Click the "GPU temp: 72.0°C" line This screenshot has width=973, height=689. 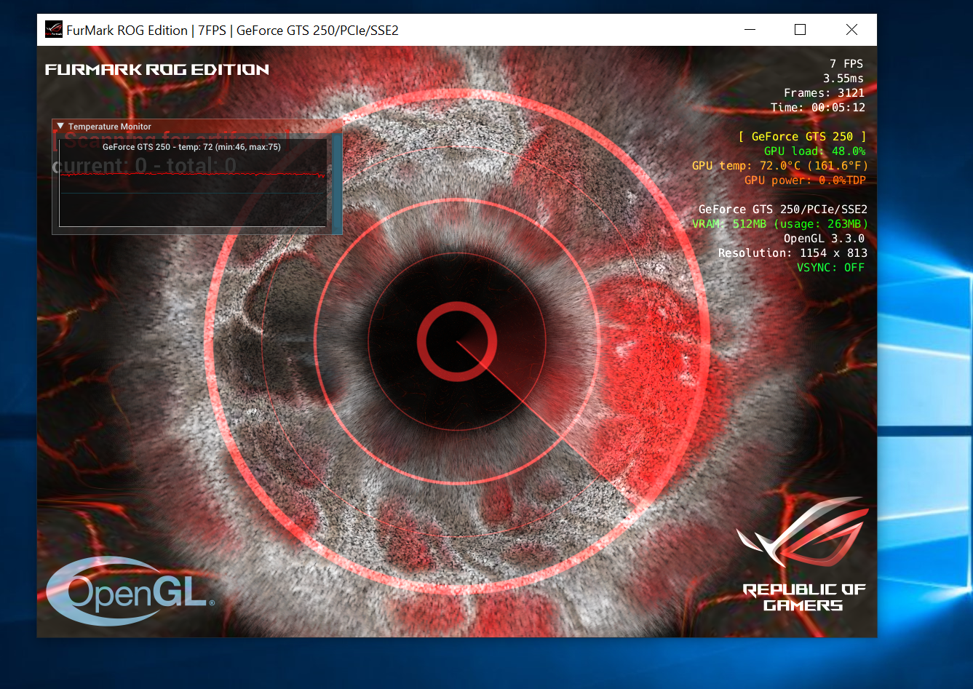tap(780, 166)
